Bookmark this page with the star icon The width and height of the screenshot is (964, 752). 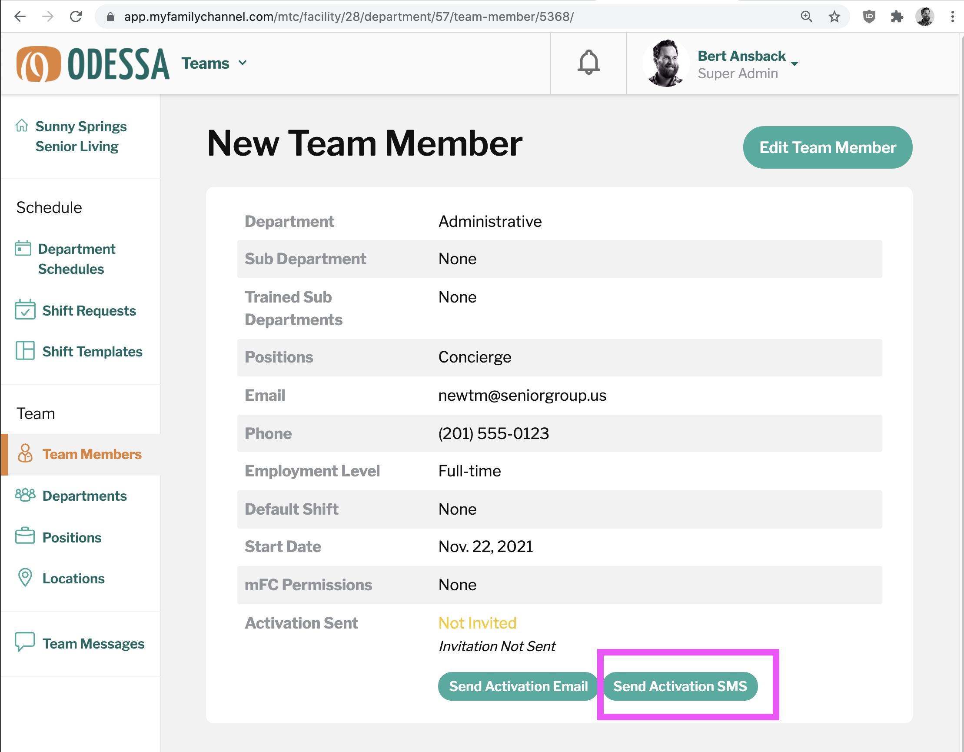(x=834, y=17)
